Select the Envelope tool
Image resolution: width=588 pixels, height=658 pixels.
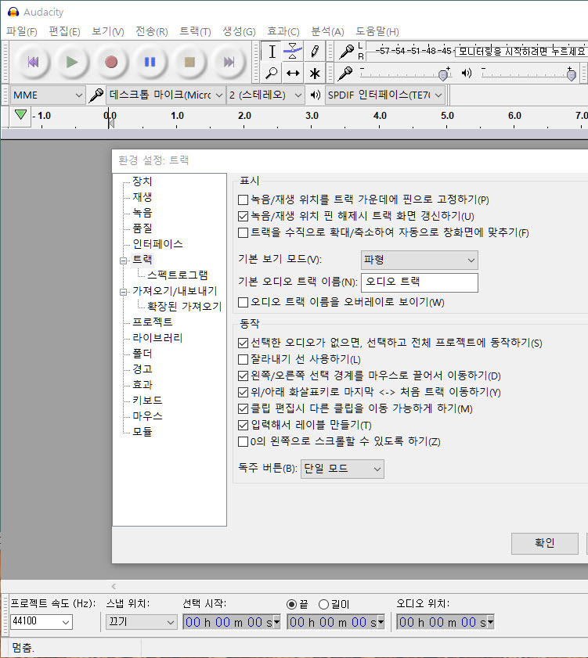pyautogui.click(x=293, y=52)
